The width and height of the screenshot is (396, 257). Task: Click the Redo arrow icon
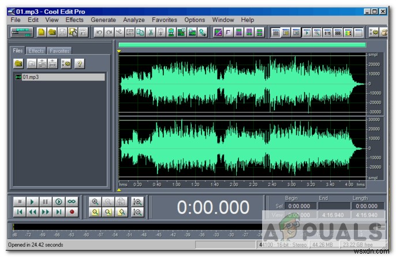[x=109, y=32]
